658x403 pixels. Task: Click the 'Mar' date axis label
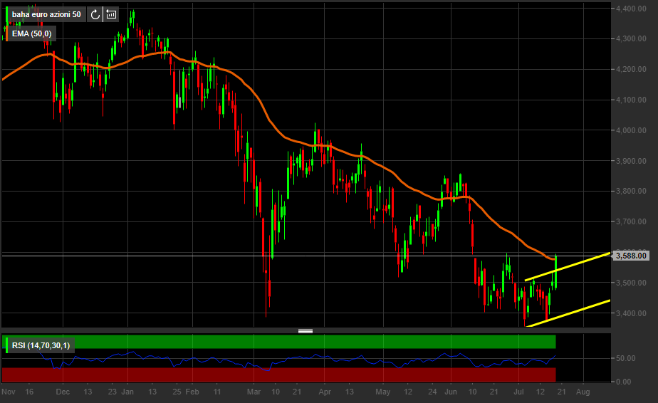coord(254,392)
